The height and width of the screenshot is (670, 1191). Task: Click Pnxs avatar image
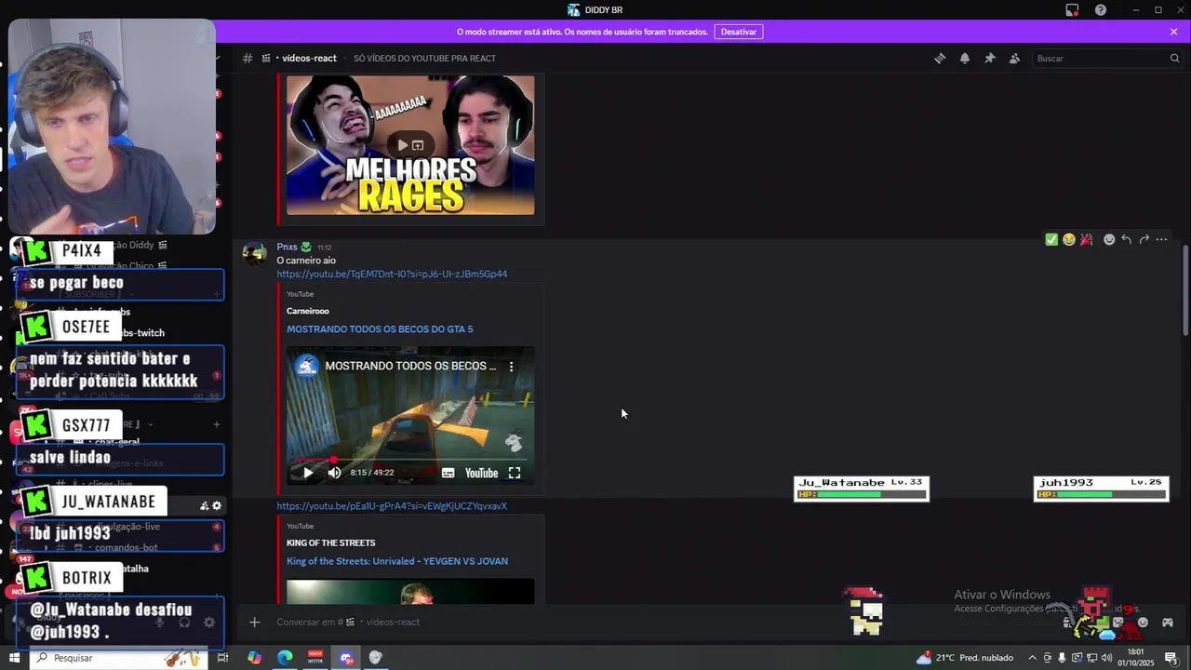[254, 254]
